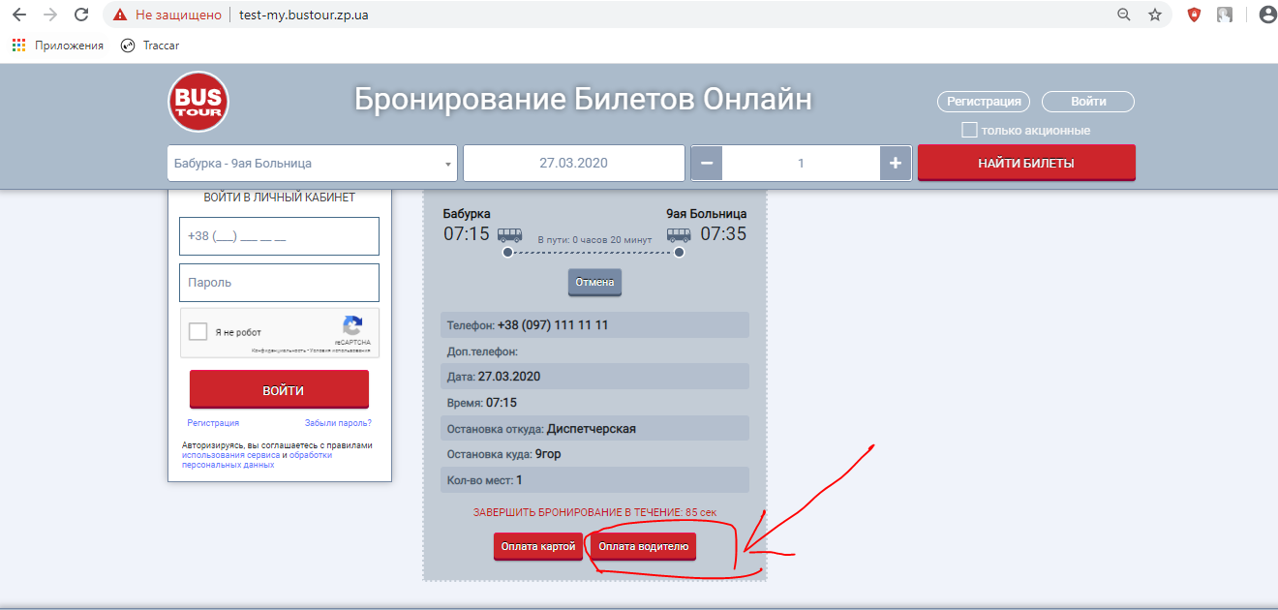Click the Отмена cancel button
This screenshot has width=1278, height=610.
click(x=594, y=283)
